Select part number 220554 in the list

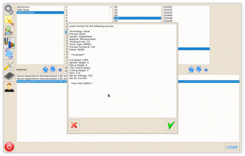pos(168,13)
